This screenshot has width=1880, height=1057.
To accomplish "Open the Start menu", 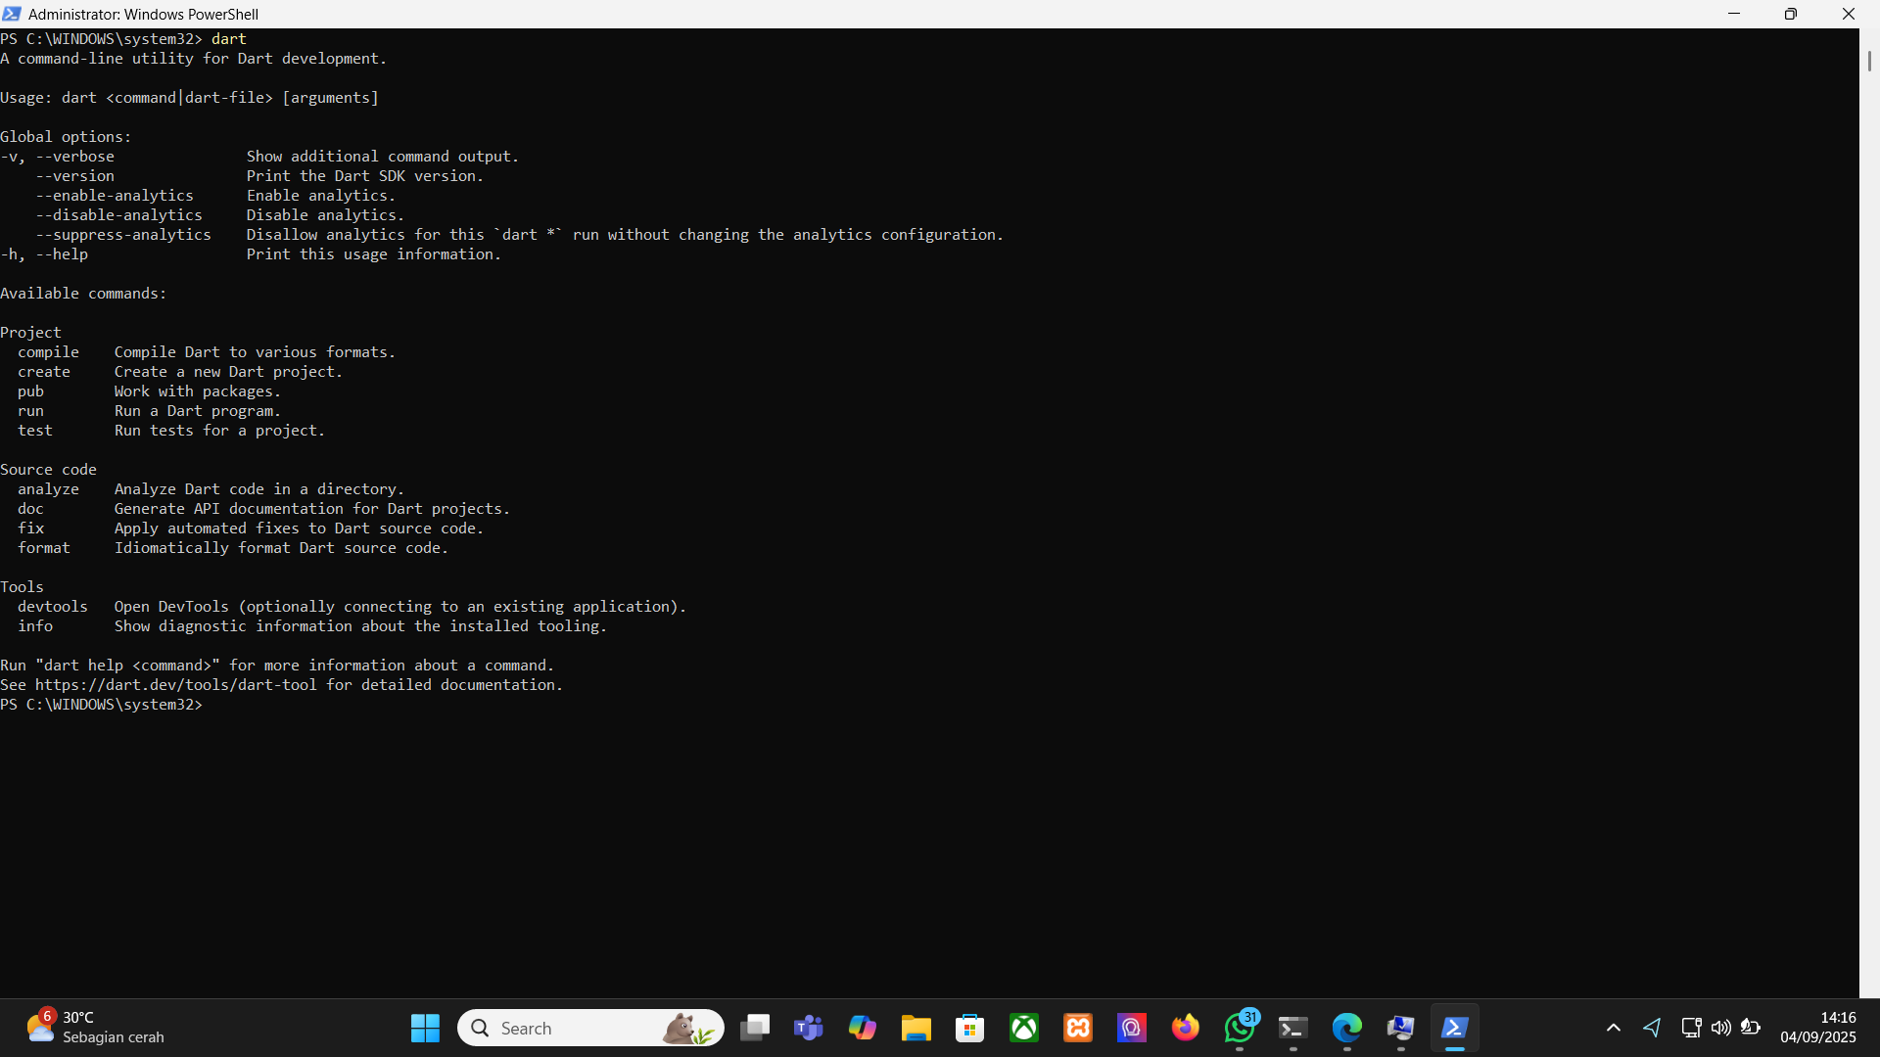I will [x=424, y=1029].
